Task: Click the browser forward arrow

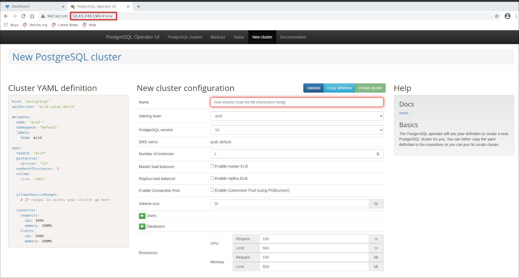Action: (15, 16)
